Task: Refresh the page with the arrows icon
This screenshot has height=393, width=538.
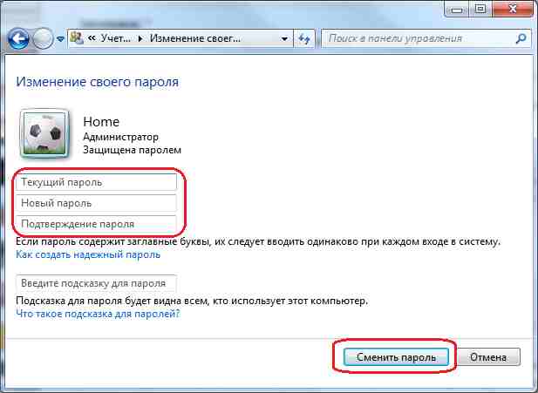Action: (x=304, y=38)
